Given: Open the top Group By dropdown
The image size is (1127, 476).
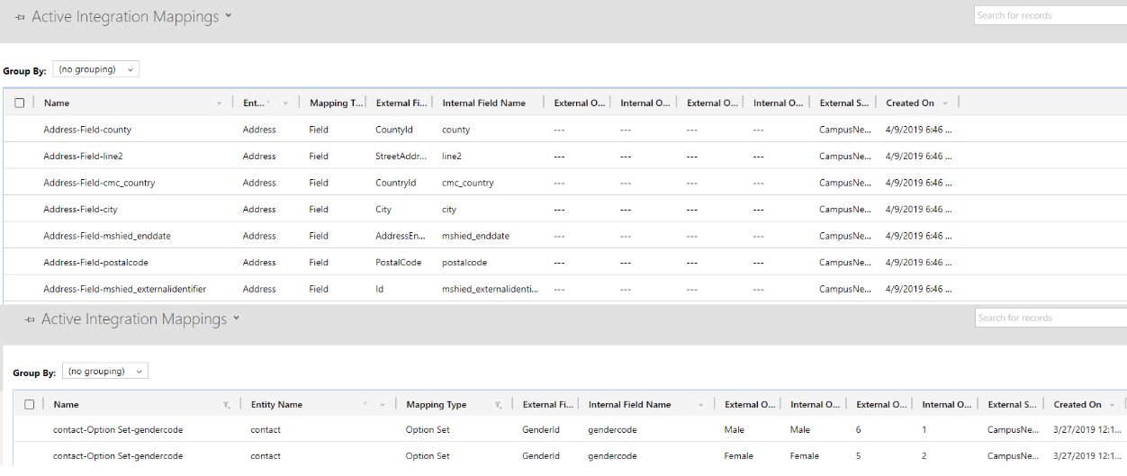Looking at the screenshot, I should (95, 69).
